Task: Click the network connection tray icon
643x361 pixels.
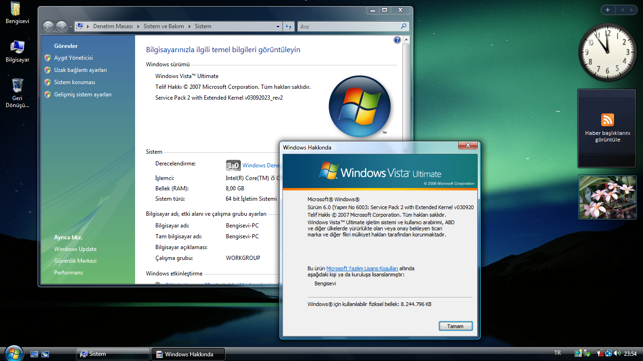Action: (x=608, y=353)
